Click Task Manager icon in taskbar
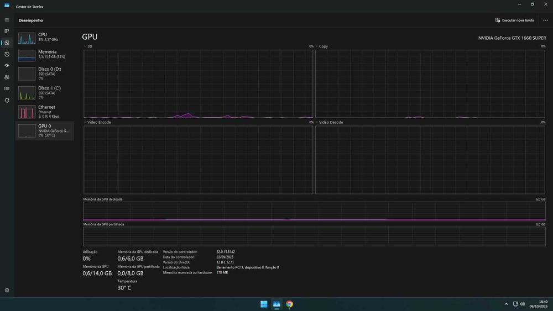553x311 pixels. [x=276, y=304]
